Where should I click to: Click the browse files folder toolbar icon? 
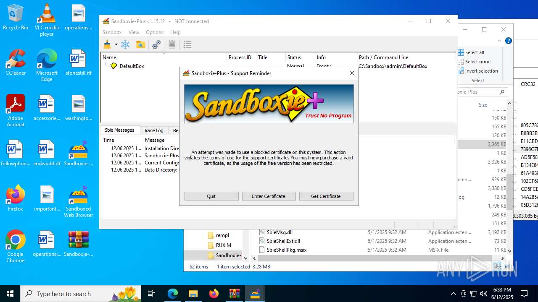(141, 44)
